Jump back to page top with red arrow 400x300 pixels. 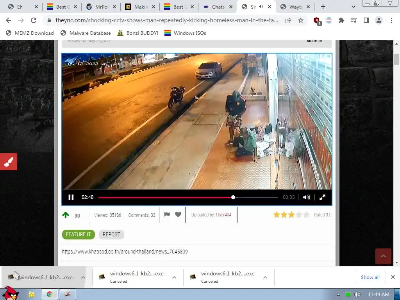coord(383,256)
